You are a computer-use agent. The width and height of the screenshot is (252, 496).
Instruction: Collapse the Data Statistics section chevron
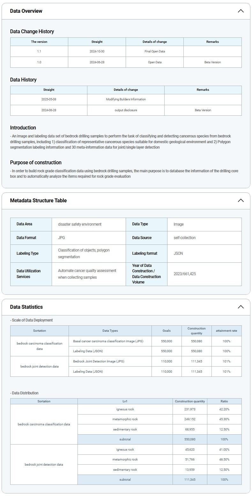241,307
